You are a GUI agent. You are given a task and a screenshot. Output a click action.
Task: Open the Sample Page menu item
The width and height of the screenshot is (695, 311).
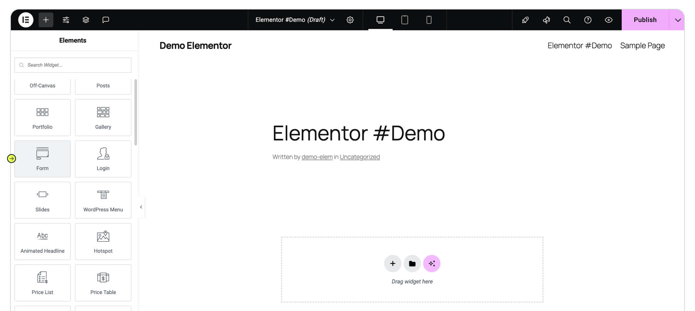(642, 46)
